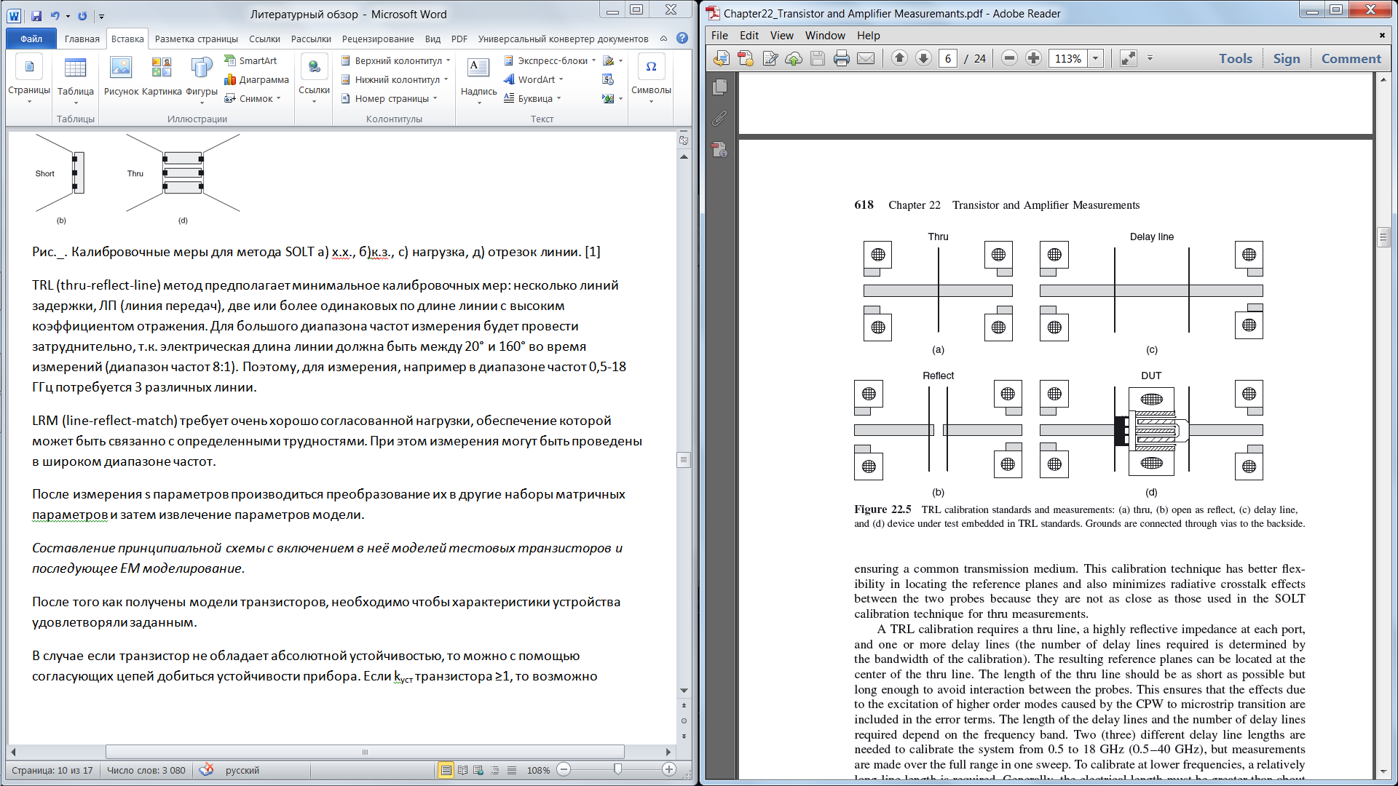Open the Фигуры shapes gallery

(x=202, y=79)
